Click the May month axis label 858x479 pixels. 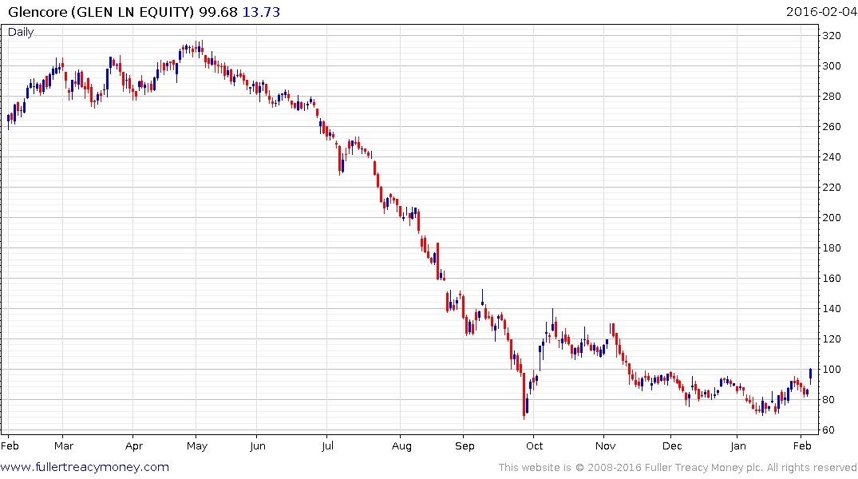click(x=197, y=445)
